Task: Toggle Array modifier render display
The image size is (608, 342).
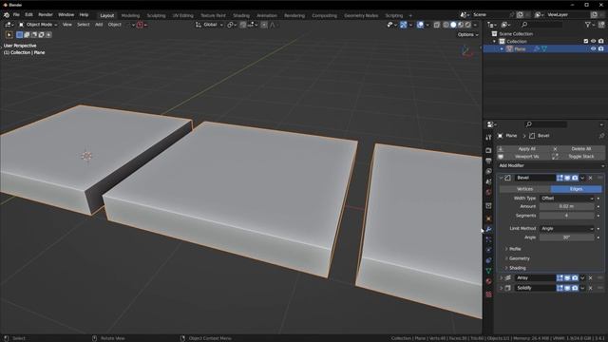Action: [x=575, y=278]
